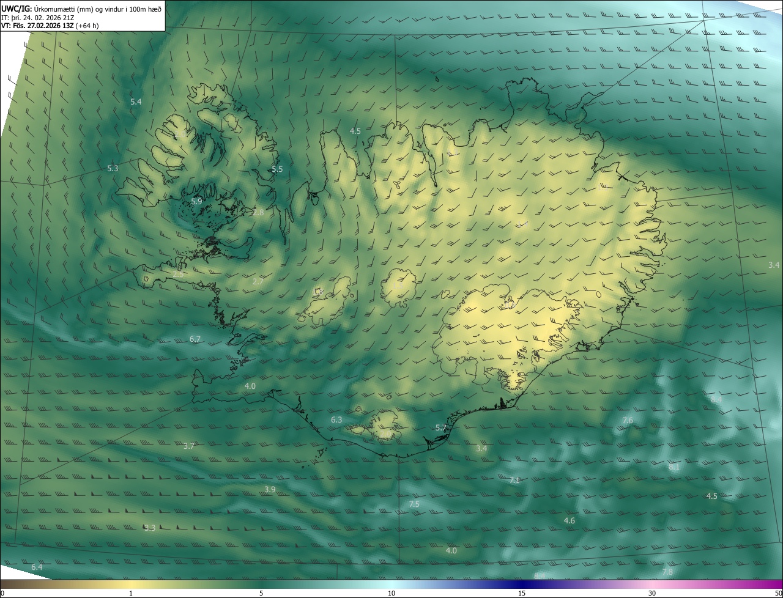Click the 3.3 value label
Viewport: 783px width, 598px height.
click(x=150, y=528)
